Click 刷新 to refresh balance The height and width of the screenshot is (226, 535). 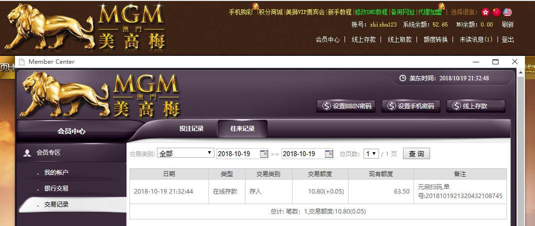pyautogui.click(x=507, y=24)
